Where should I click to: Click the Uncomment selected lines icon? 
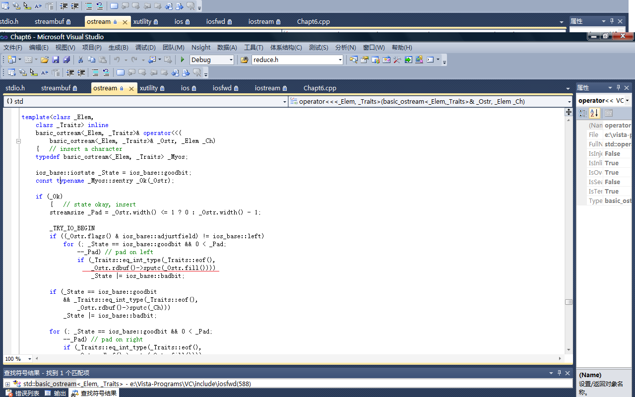coord(106,72)
